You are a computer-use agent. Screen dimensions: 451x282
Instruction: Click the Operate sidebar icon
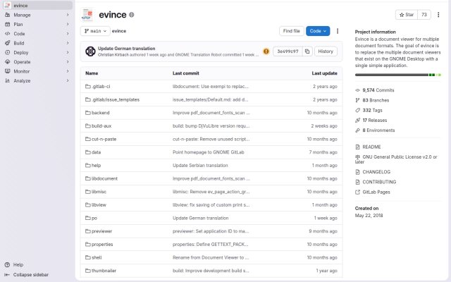point(8,62)
